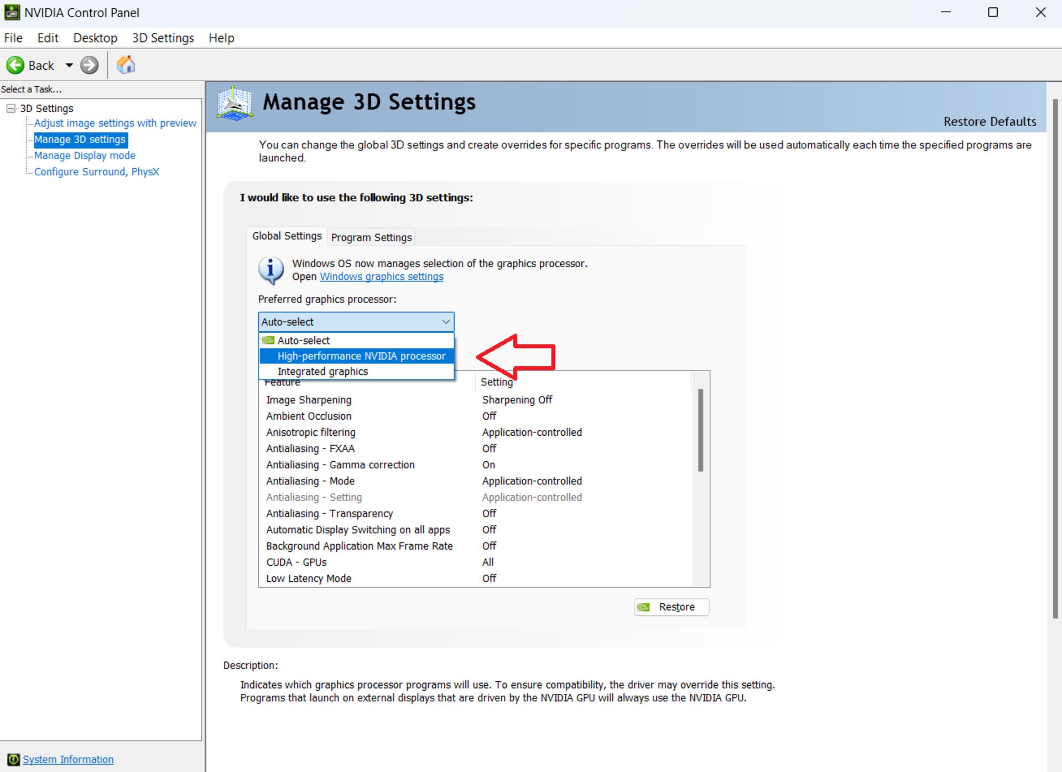Select Antialiasing - Transparency row
Screen dimensions: 1062x772
pos(476,514)
